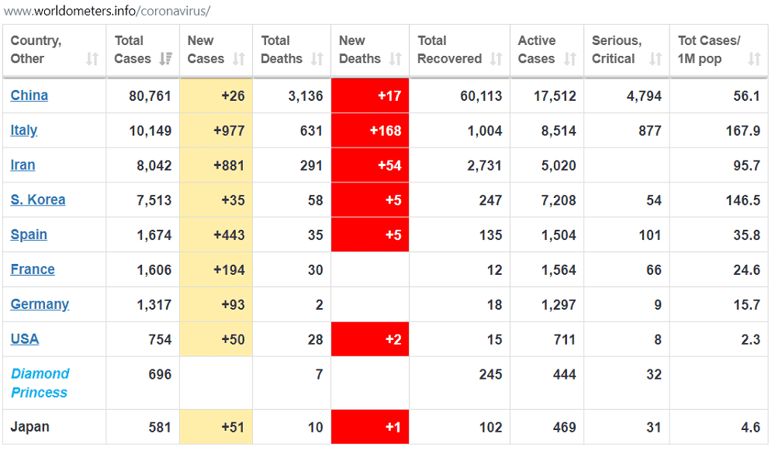The height and width of the screenshot is (451, 775).
Task: Sort table by New Deaths arrow icon
Action: click(396, 59)
